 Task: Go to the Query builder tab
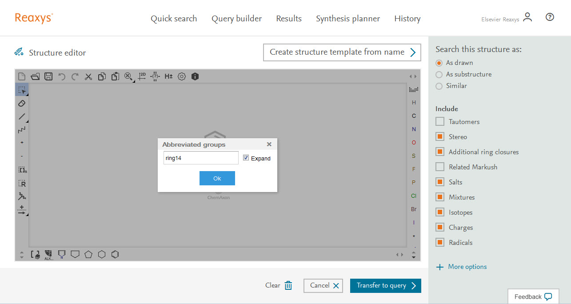[x=236, y=19]
